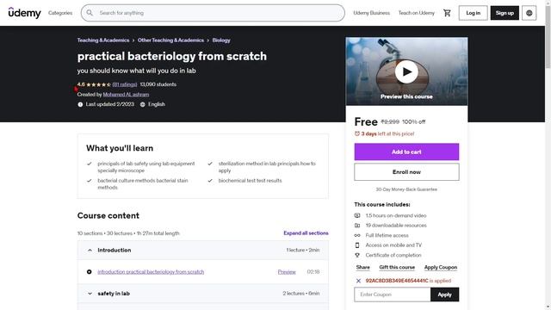
Task: Click the Share link
Action: click(x=363, y=267)
